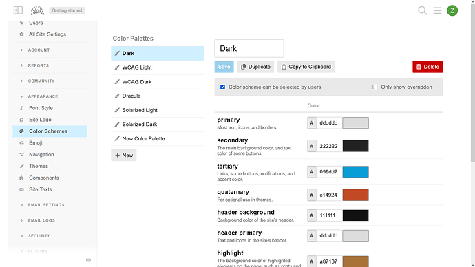This screenshot has height=267, width=475.
Task: Open All Site Settings
Action: point(50,34)
